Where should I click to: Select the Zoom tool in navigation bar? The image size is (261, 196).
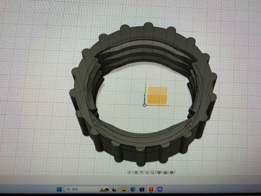coord(147,173)
